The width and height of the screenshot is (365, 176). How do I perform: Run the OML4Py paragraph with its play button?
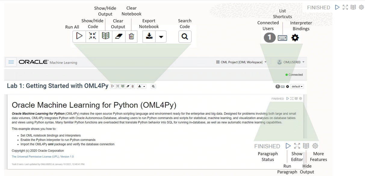pos(288,98)
